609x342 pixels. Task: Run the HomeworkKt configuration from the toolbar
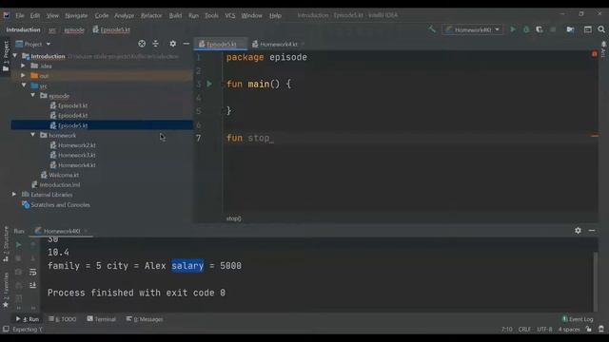click(513, 29)
